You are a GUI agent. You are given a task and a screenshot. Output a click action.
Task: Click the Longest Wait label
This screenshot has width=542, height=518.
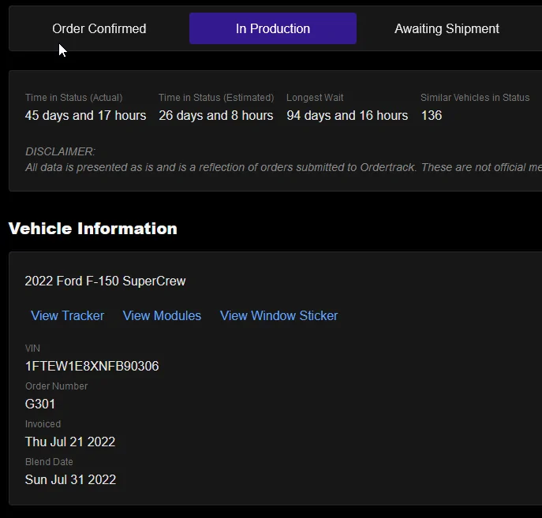click(x=315, y=98)
